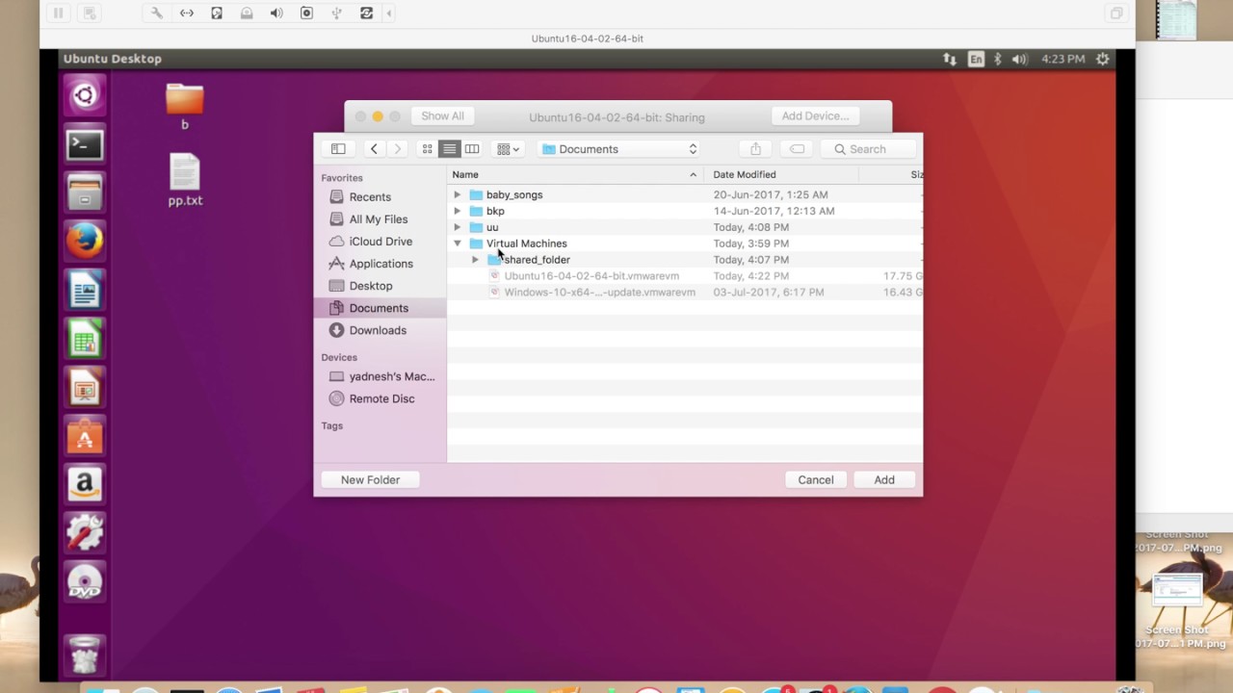The height and width of the screenshot is (693, 1233).
Task: Click the Search field in dialog
Action: (x=867, y=149)
